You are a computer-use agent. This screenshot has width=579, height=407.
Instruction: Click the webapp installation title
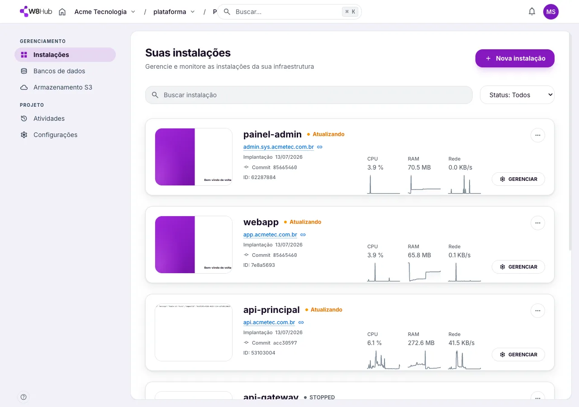point(261,222)
